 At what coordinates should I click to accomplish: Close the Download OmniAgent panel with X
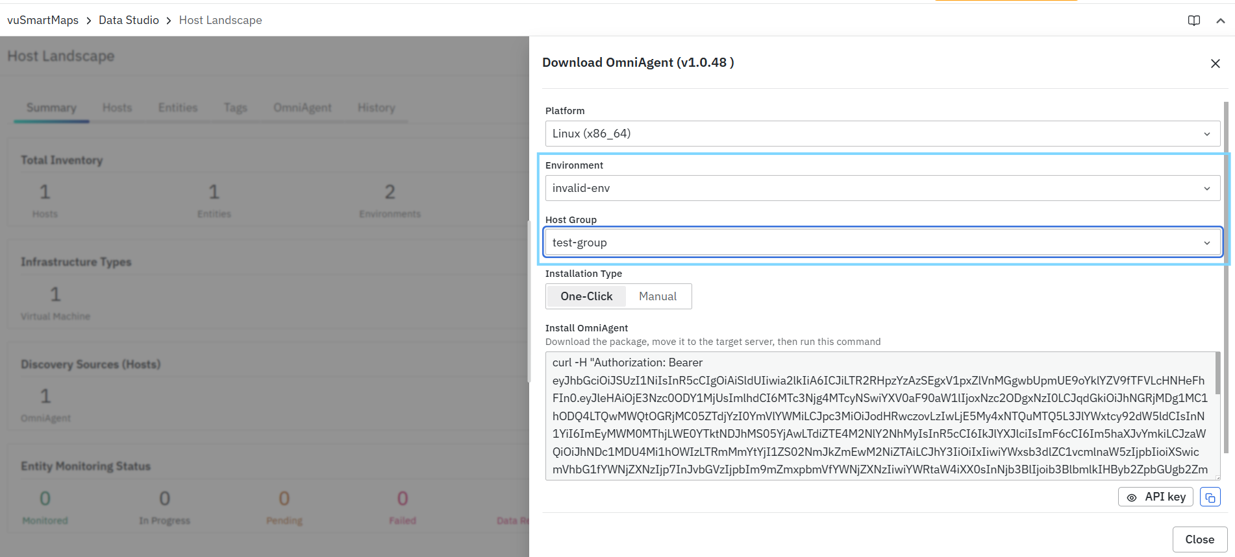(1216, 64)
